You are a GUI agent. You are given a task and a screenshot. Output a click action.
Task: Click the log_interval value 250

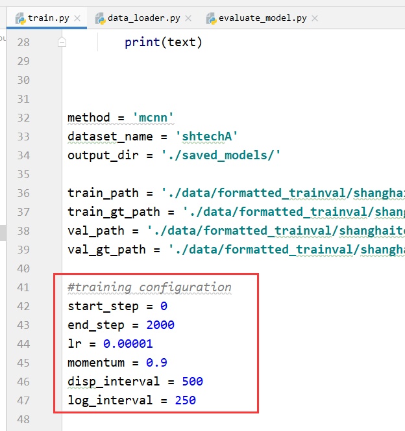[185, 400]
